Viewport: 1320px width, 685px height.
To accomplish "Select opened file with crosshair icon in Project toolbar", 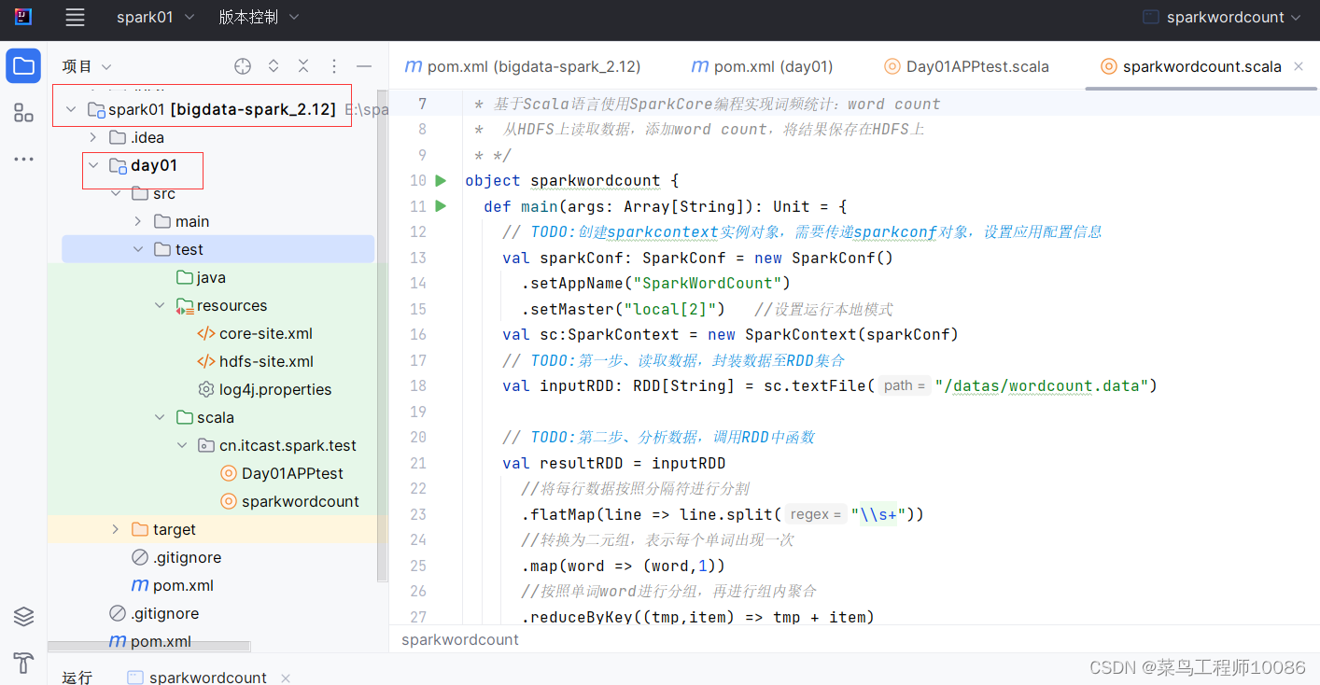I will (x=242, y=66).
